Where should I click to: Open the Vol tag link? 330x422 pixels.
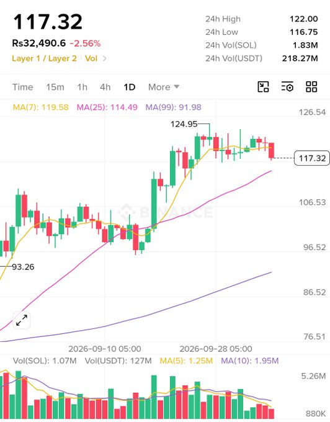tap(91, 58)
